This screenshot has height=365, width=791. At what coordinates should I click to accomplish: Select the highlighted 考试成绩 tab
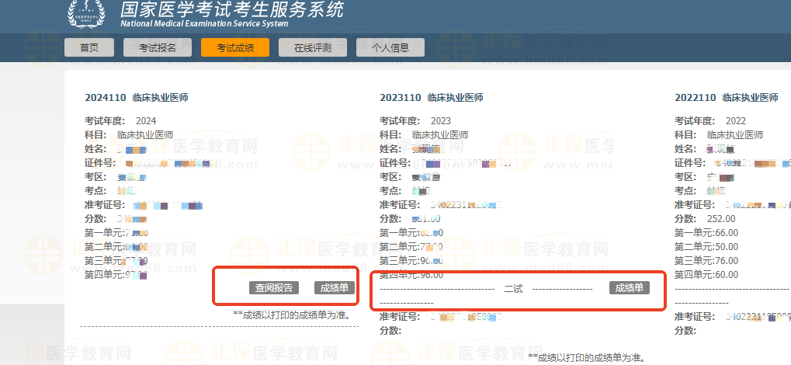click(x=234, y=47)
